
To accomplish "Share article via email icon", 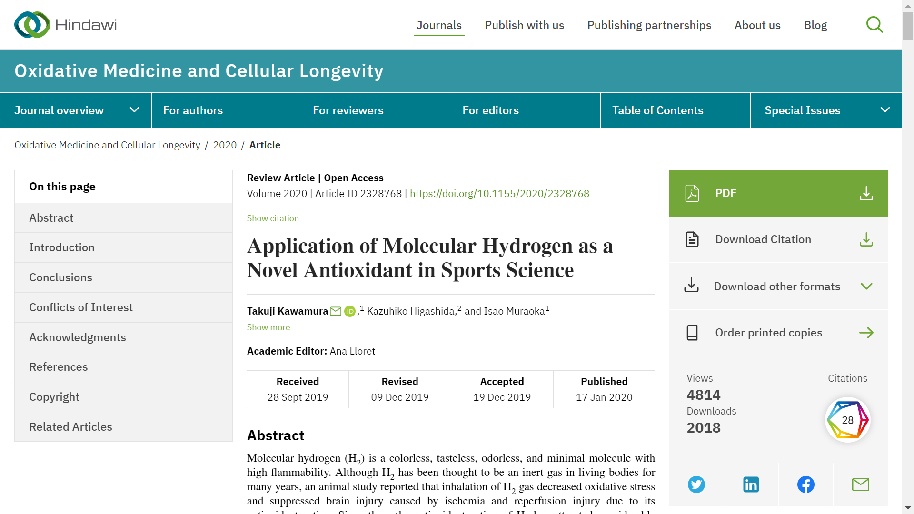I will coord(860,484).
